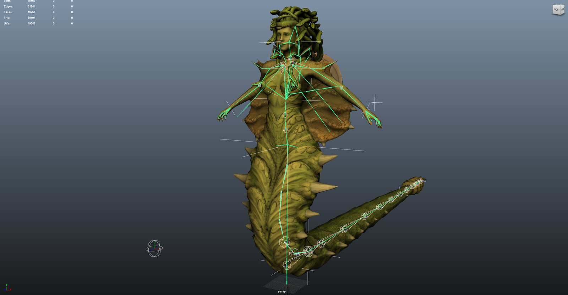Select the tail tip joint control
This screenshot has height=295, width=568.
pyautogui.click(x=421, y=181)
